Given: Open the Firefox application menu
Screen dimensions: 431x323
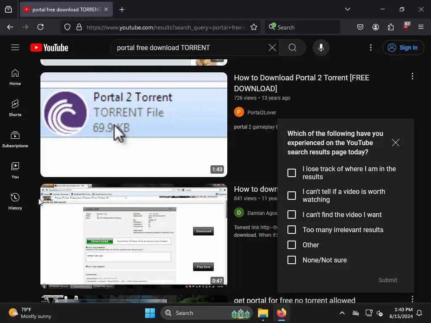Looking at the screenshot, I should tap(421, 27).
